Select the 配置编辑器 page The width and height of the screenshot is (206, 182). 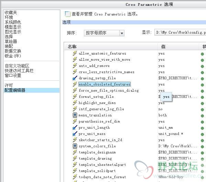(32, 90)
